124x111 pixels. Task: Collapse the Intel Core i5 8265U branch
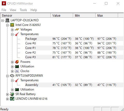tap(7, 25)
